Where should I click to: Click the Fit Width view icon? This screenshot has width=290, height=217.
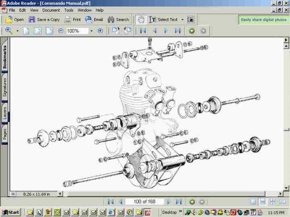pyautogui.click(x=49, y=31)
